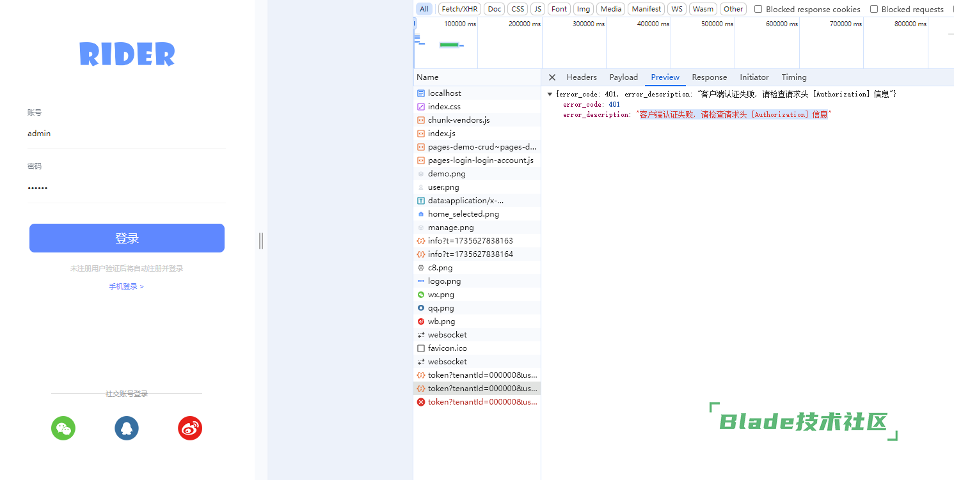
Task: Click the image icon beside user.png
Action: point(421,187)
